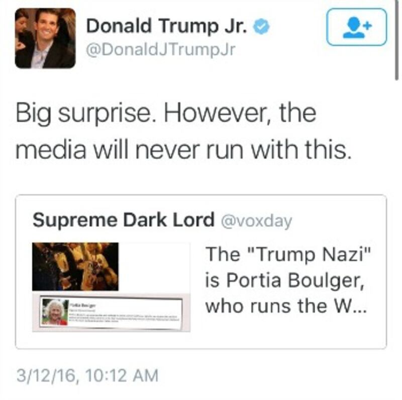The width and height of the screenshot is (402, 400).
Task: Select the Donald Trump Jr. display name
Action: click(167, 26)
